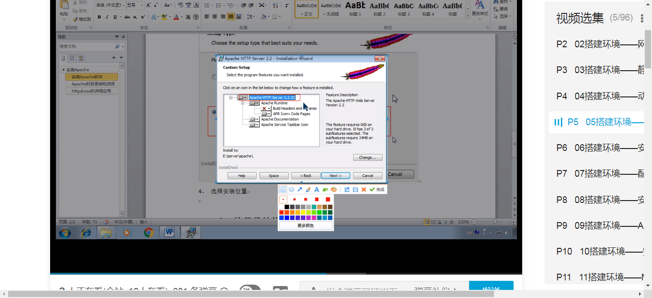Open P11 11搭建环境 in video list

[x=600, y=277]
